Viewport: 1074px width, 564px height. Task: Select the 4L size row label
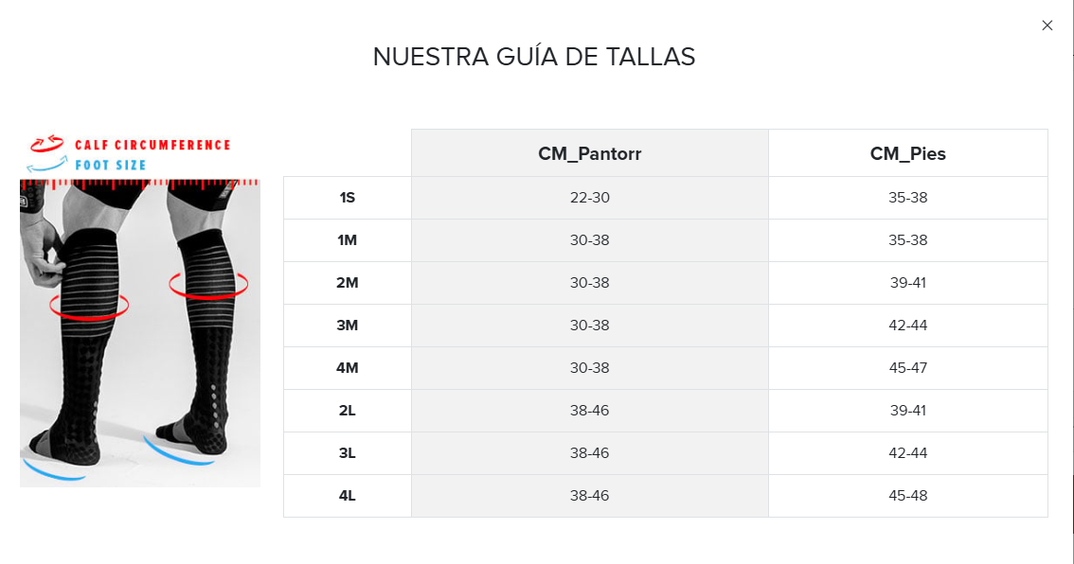348,496
